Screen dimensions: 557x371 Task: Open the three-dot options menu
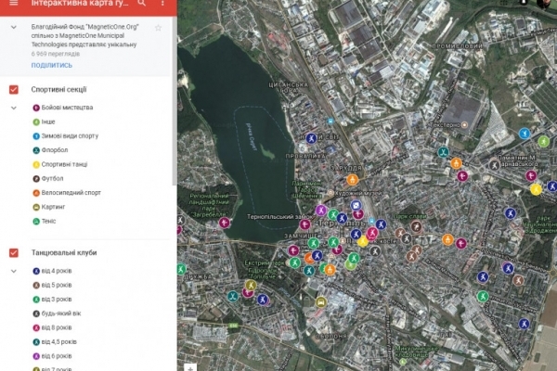pos(165,6)
